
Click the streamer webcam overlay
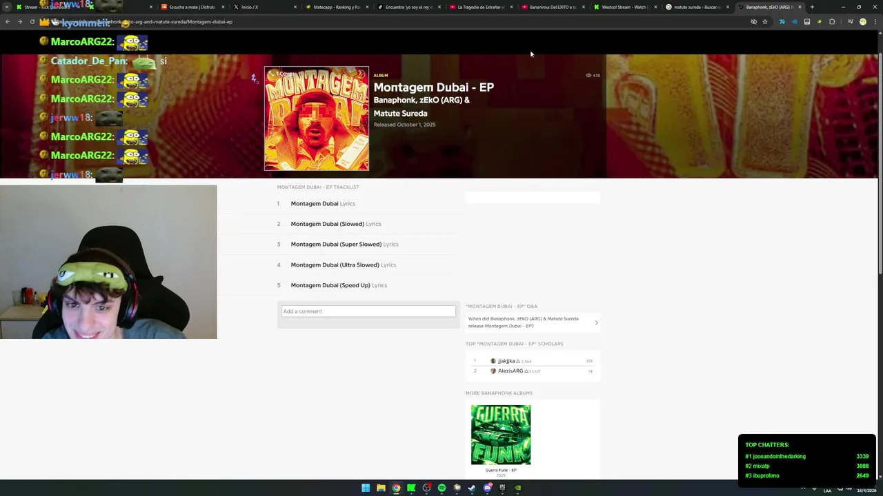pos(108,262)
